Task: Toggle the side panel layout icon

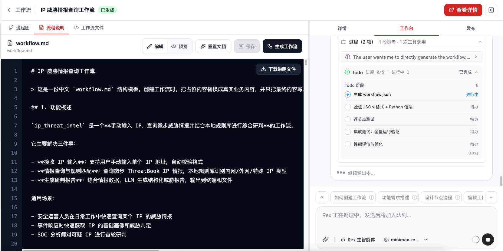Action: 491,10
